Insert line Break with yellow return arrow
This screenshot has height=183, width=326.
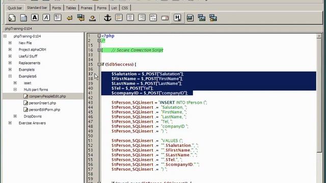[x=69, y=18]
